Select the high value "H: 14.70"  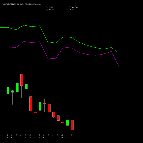point(73,7)
